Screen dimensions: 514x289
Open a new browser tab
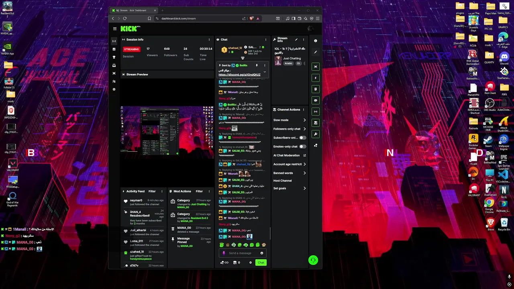click(x=163, y=10)
